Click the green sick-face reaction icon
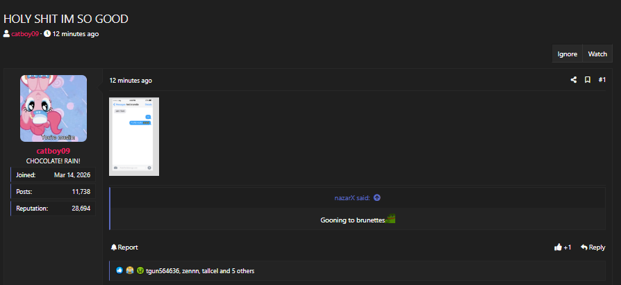621x285 pixels. tap(140, 270)
